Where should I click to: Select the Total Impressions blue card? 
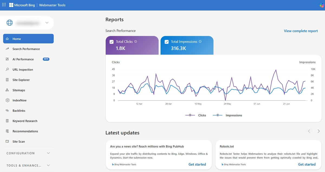(x=187, y=45)
